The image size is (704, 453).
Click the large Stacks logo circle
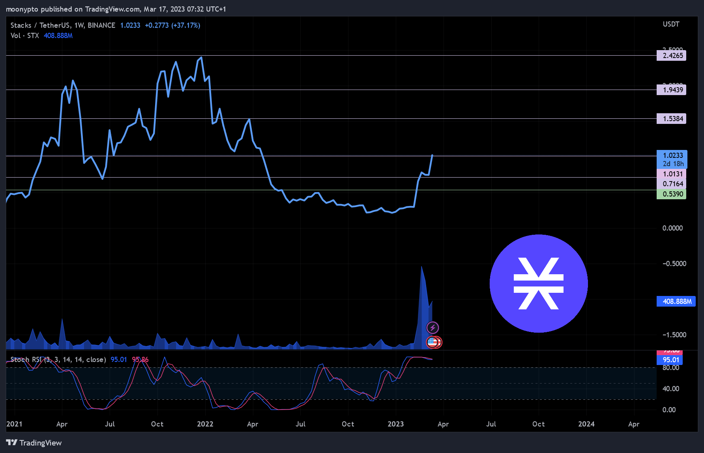[x=539, y=283]
